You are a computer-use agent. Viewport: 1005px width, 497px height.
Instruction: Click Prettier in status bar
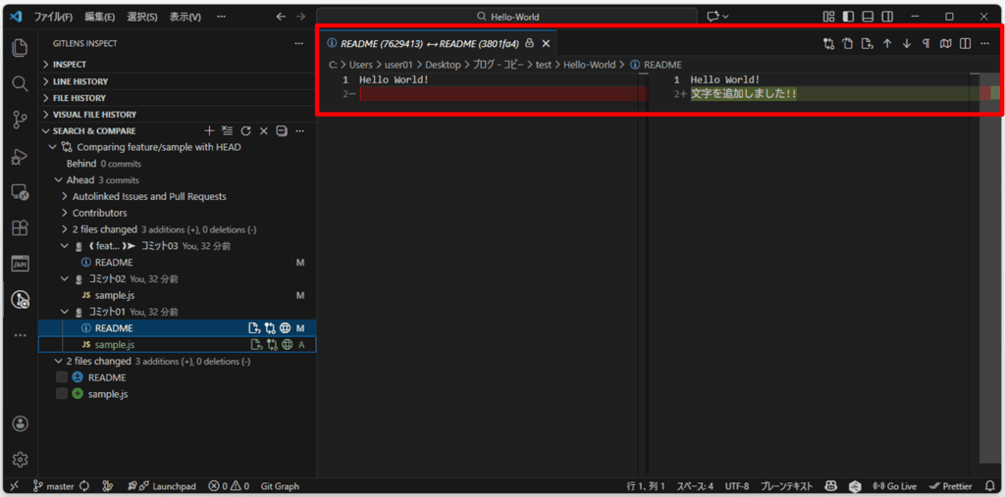pyautogui.click(x=950, y=486)
